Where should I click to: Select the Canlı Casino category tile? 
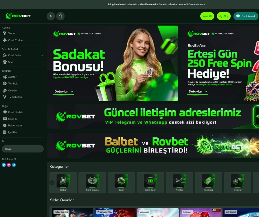(92, 183)
